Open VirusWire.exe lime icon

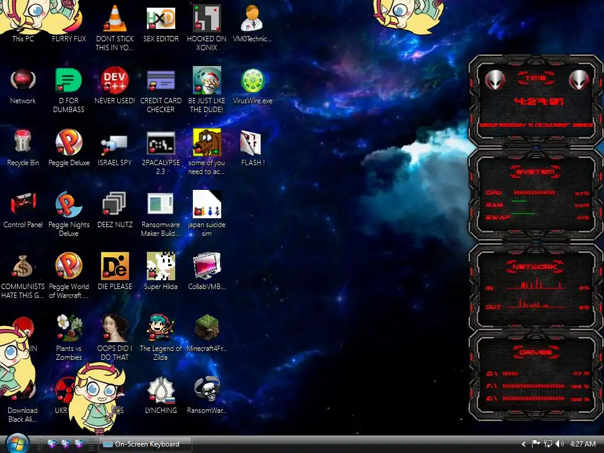coord(252,80)
